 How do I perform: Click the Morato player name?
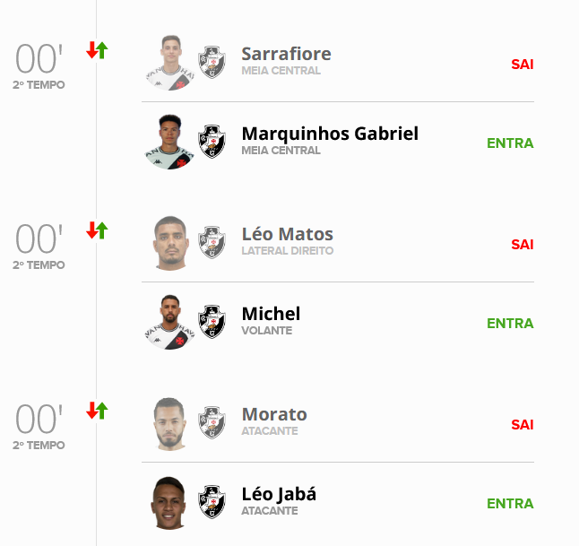274,414
